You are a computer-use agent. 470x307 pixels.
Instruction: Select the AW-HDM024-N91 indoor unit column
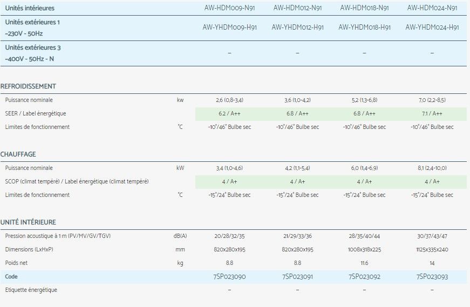click(432, 8)
